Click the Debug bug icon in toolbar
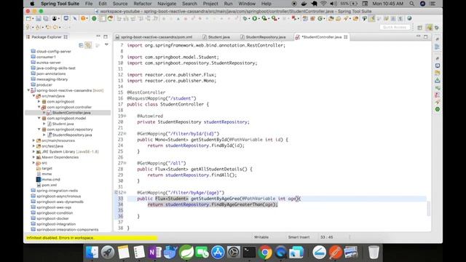This screenshot has width=466, height=262. (245, 18)
